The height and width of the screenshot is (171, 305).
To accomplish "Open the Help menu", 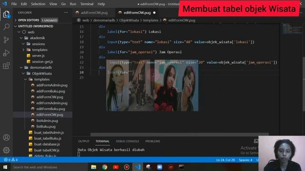I will [x=101, y=4].
